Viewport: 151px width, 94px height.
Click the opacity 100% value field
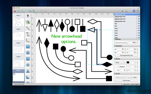click(132, 43)
